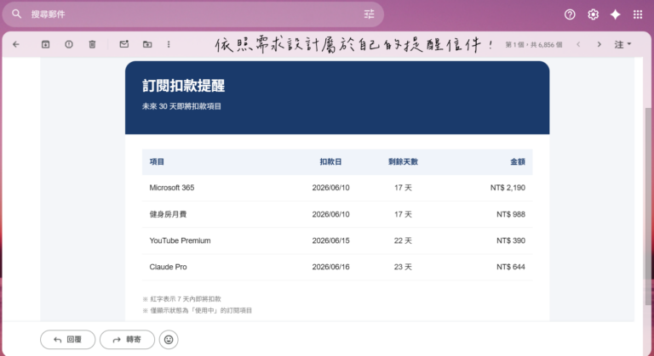654x356 pixels.
Task: Open the Google apps grid icon
Action: (638, 14)
